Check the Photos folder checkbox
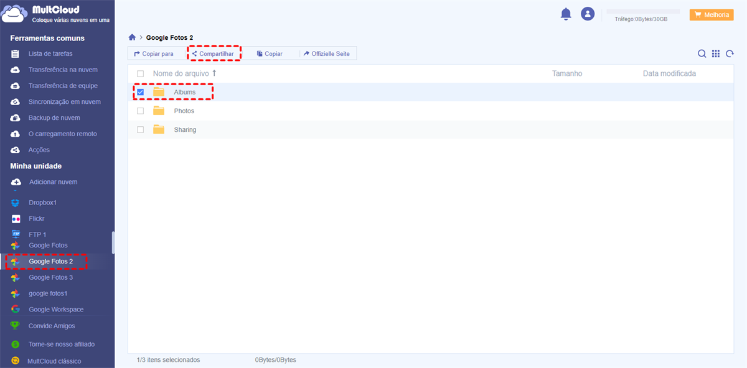The height and width of the screenshot is (368, 747). pyautogui.click(x=140, y=111)
